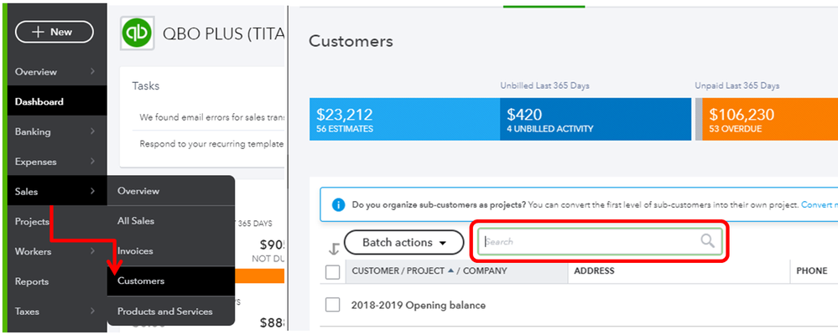838x335 pixels.
Task: Check the 2018-2019 Opening balance row
Action: (332, 305)
